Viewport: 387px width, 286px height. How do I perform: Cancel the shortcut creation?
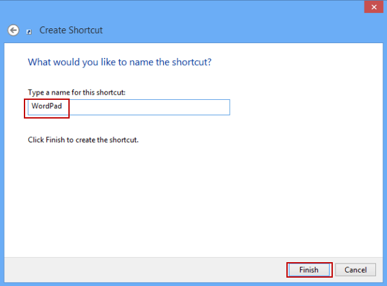tap(355, 270)
